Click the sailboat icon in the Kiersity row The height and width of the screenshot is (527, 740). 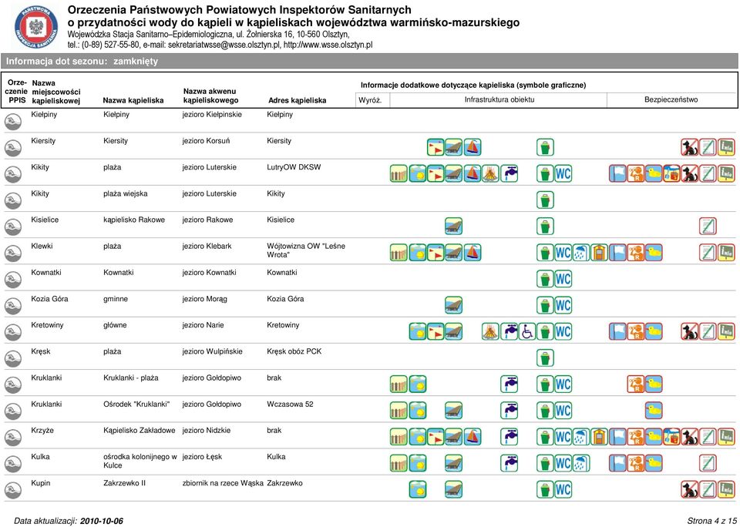(x=473, y=147)
